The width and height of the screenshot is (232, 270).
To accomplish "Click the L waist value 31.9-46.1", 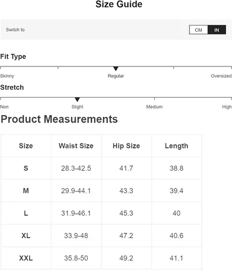I will pos(76,213).
